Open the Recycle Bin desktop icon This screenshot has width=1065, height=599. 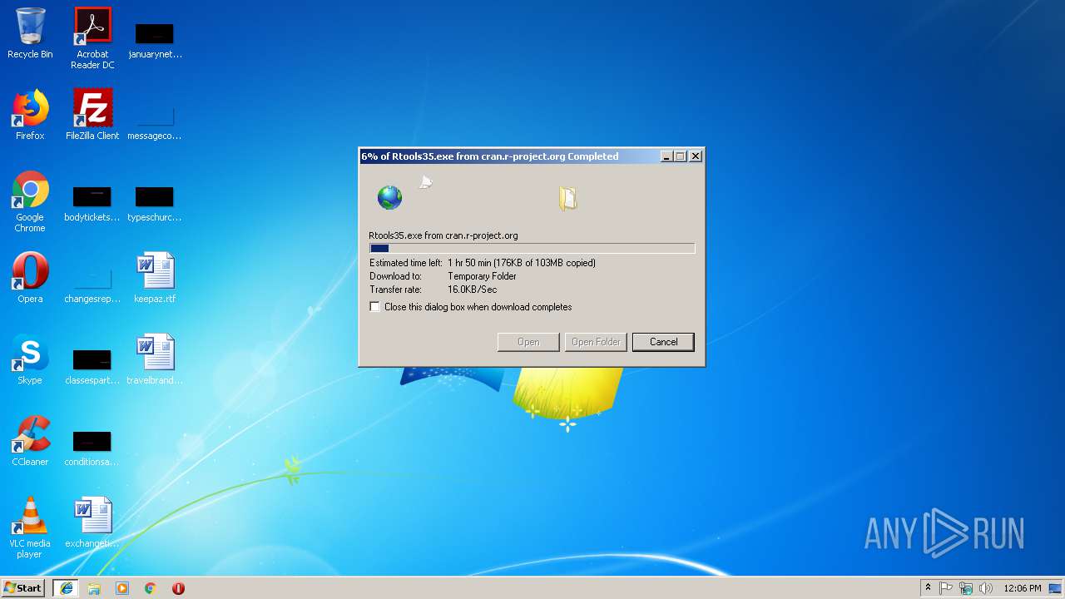(30, 33)
